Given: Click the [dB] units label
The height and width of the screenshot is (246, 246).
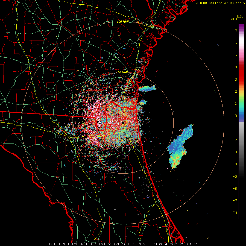Looking at the screenshot, I should point(233,19).
